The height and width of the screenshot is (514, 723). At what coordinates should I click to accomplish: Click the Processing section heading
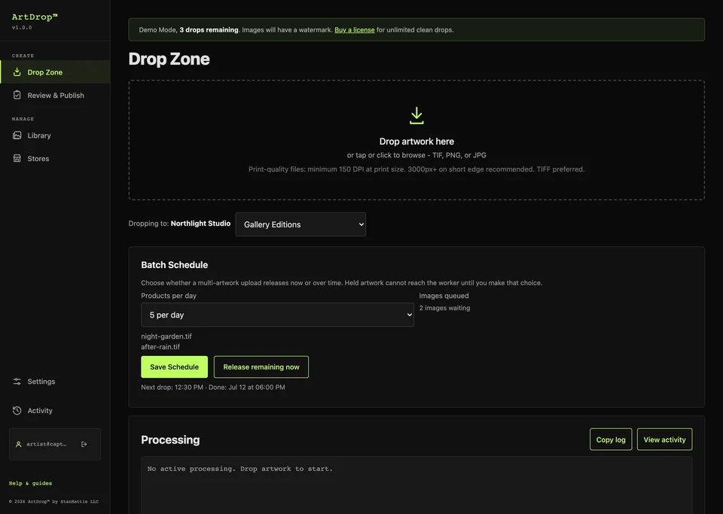[x=170, y=439]
